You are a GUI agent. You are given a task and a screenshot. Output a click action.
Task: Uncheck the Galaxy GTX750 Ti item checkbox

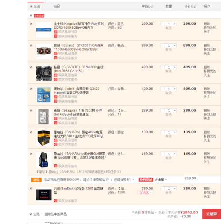pos(31,46)
